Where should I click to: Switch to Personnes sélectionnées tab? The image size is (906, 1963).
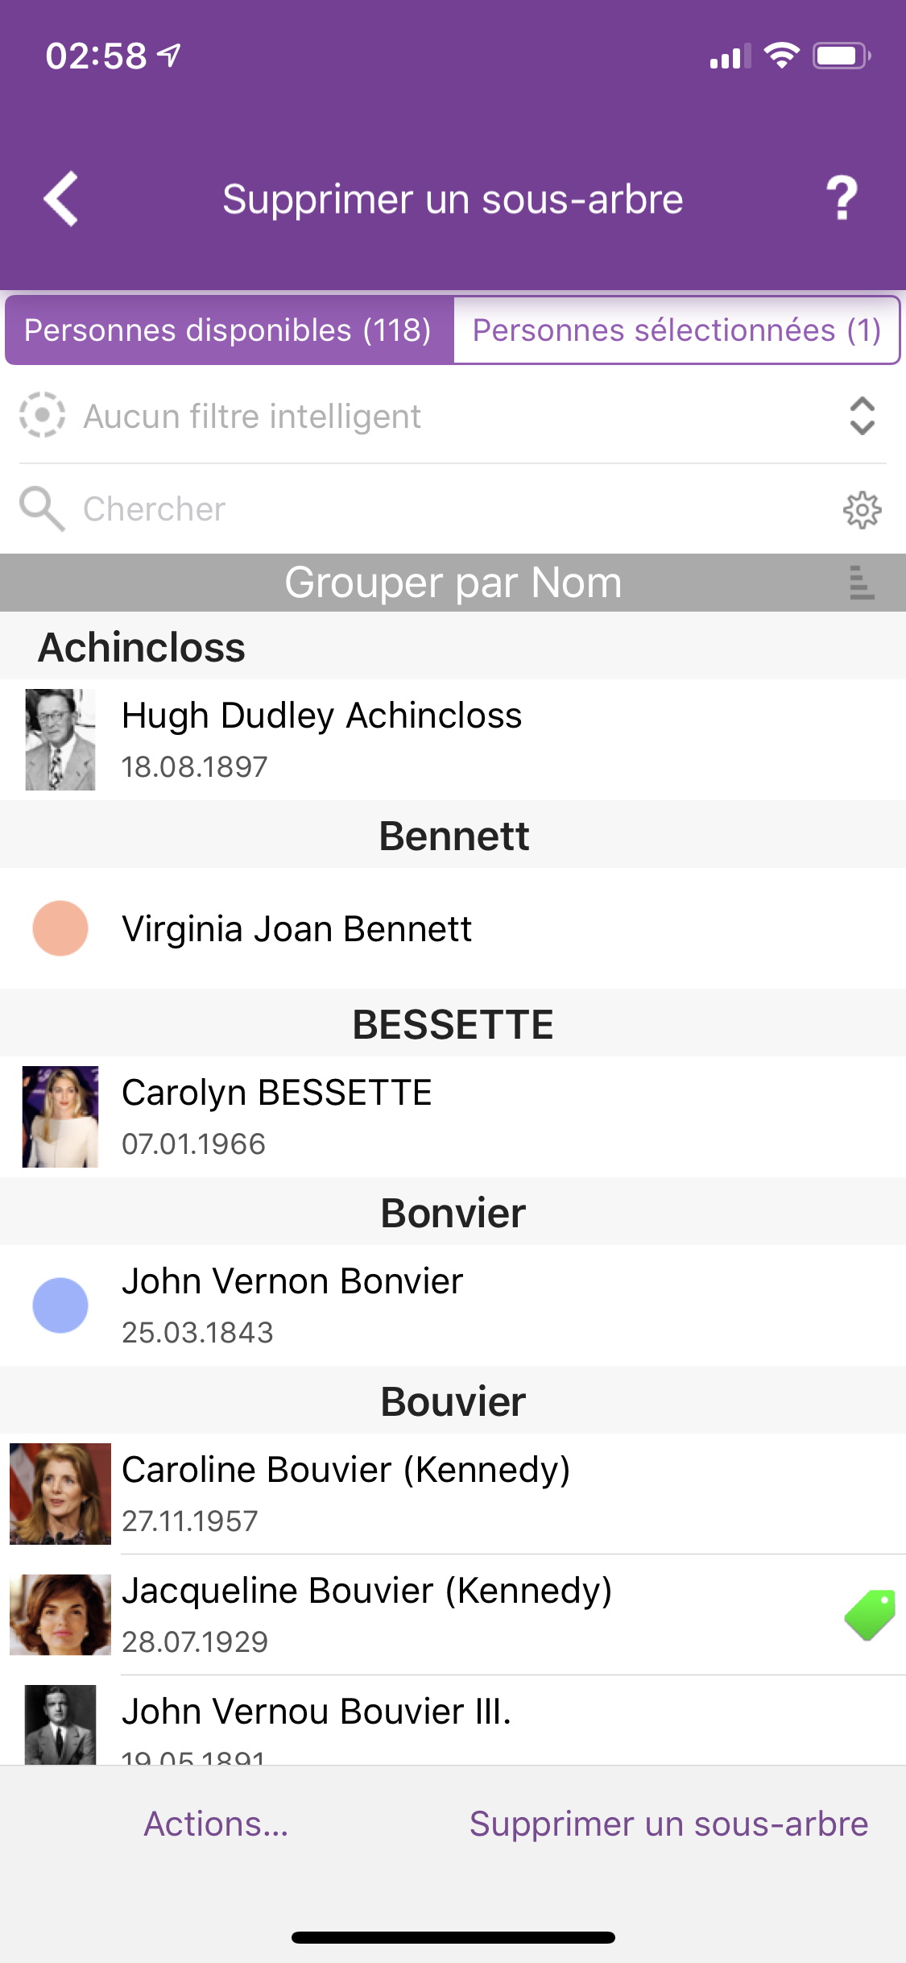click(x=676, y=330)
